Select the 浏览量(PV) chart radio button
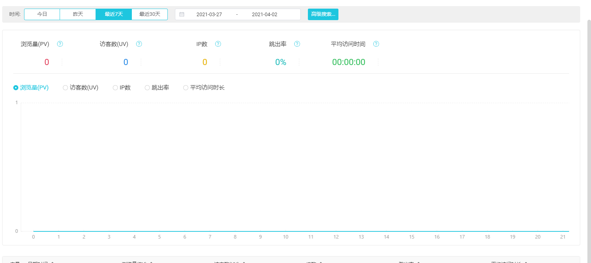Image resolution: width=591 pixels, height=263 pixels. 16,88
